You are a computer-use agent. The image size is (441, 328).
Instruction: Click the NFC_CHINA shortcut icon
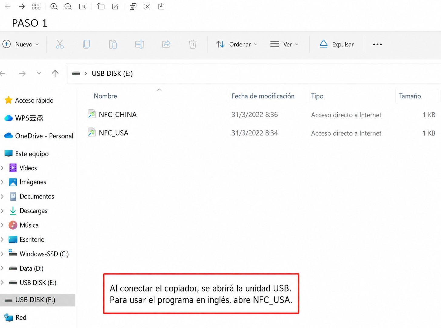(92, 114)
